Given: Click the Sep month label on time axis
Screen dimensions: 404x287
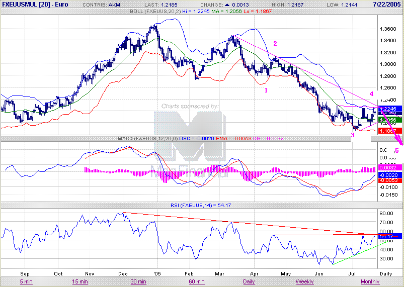Looking at the screenshot, I should 25,274.
